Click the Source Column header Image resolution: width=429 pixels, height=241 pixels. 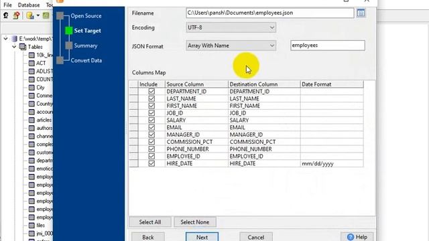click(x=196, y=84)
